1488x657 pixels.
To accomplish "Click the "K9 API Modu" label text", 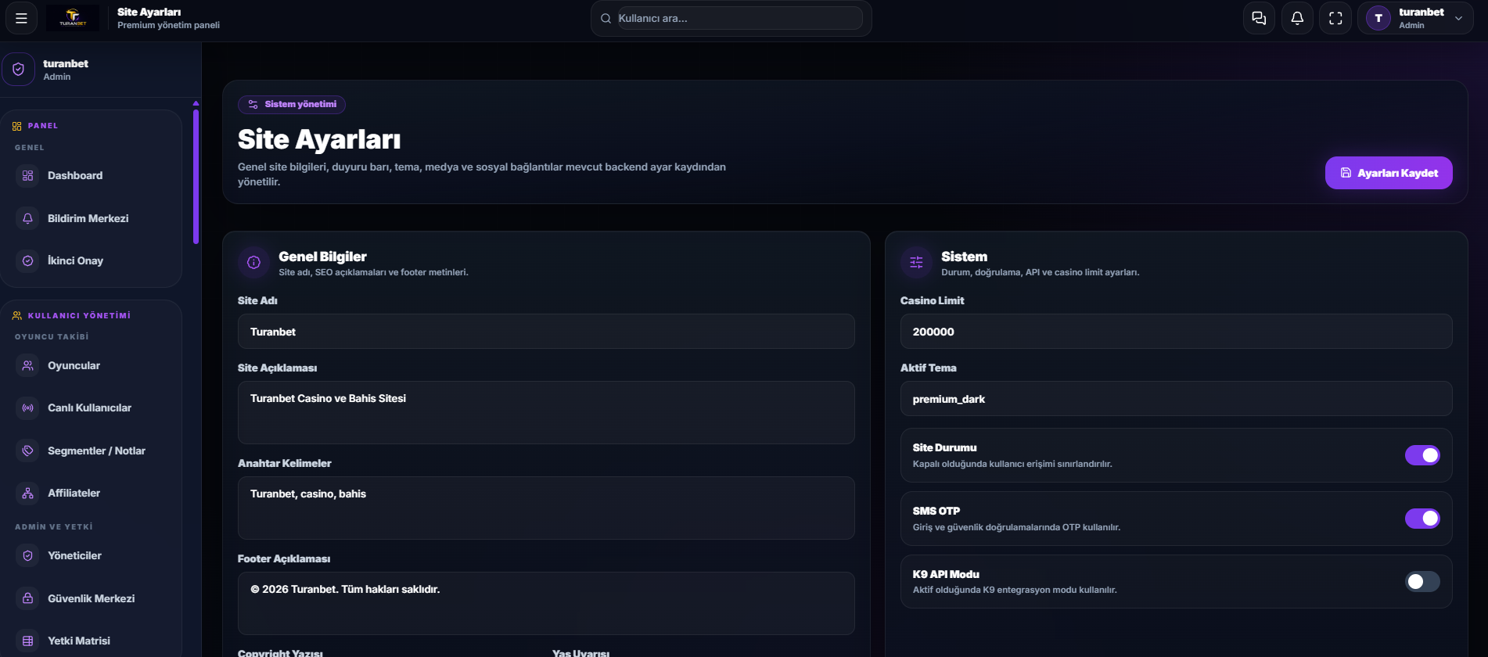I will (x=946, y=574).
